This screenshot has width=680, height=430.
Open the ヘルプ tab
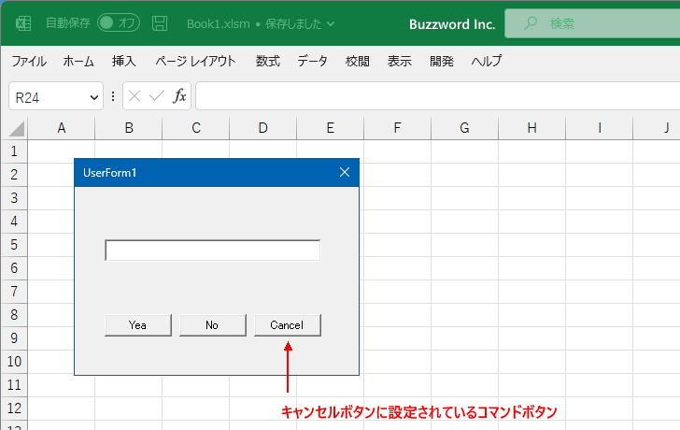click(x=487, y=61)
